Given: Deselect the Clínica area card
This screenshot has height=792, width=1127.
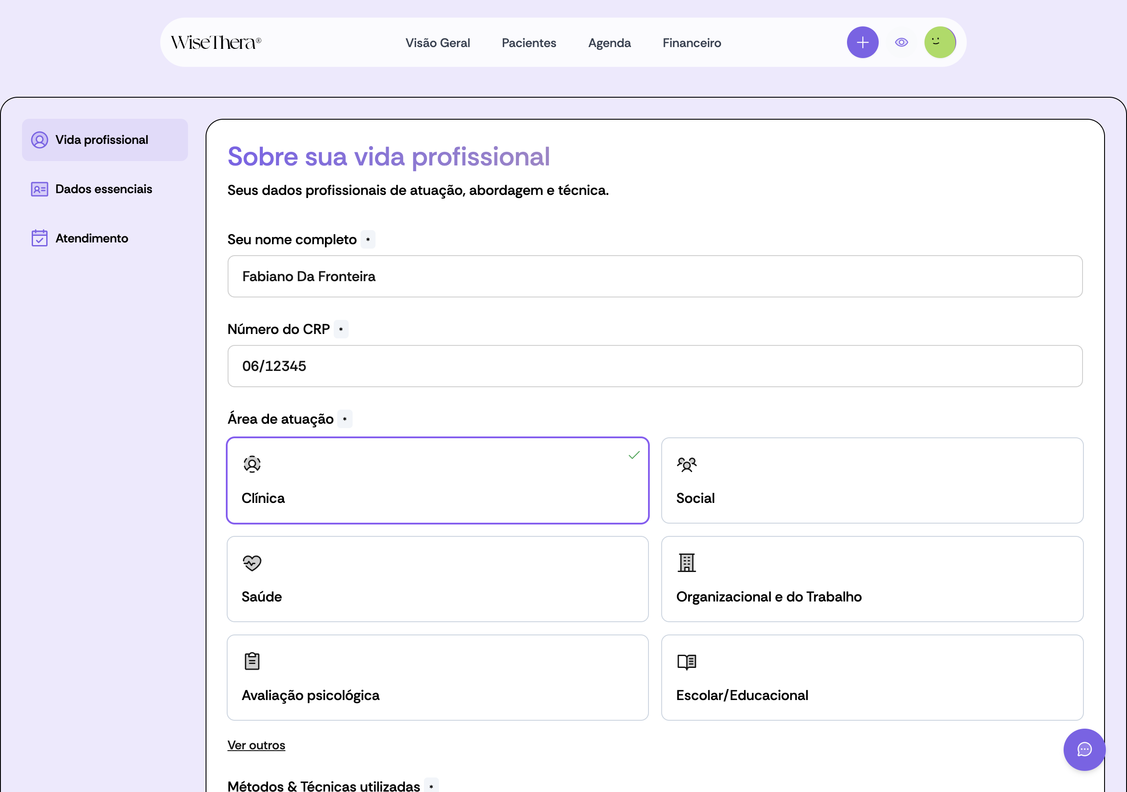Looking at the screenshot, I should pos(438,480).
